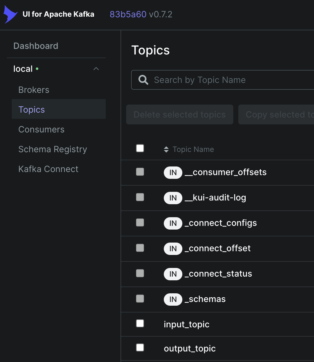Viewport: 314px width, 362px height.
Task: Open the _connect_configs topic
Action: tap(221, 223)
